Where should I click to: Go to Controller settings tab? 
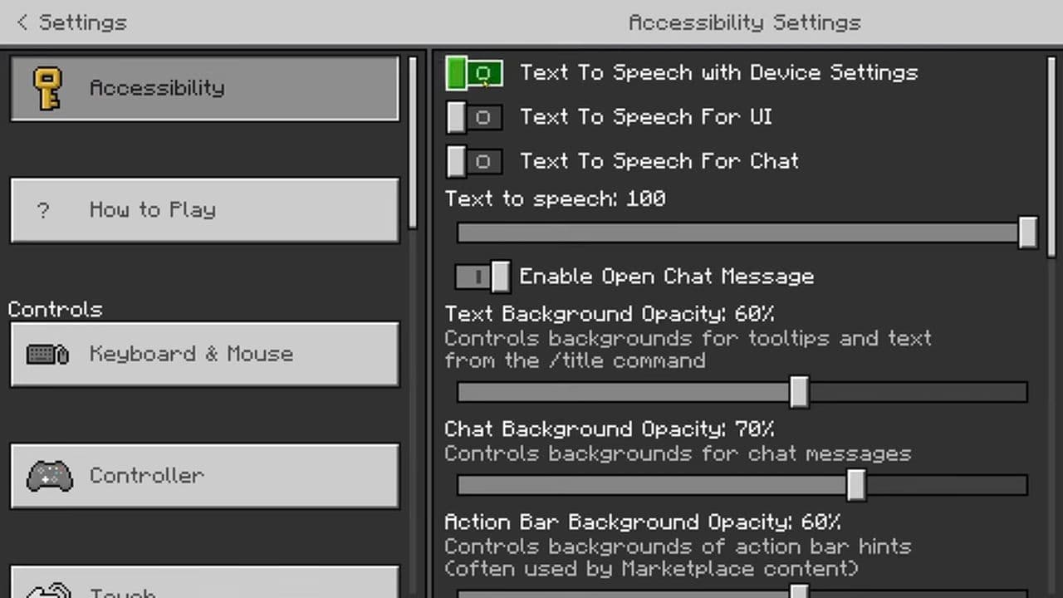[204, 476]
